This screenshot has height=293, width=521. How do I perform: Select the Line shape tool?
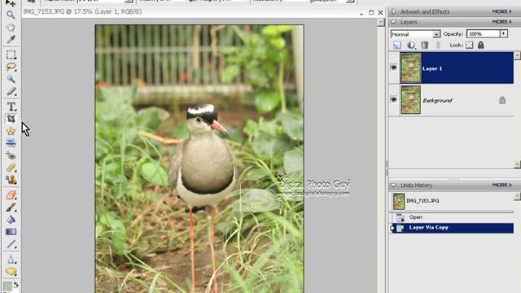(11, 244)
